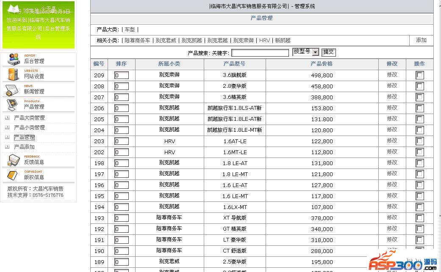
Task: Click 修改 for product 192
Action: coord(392,228)
